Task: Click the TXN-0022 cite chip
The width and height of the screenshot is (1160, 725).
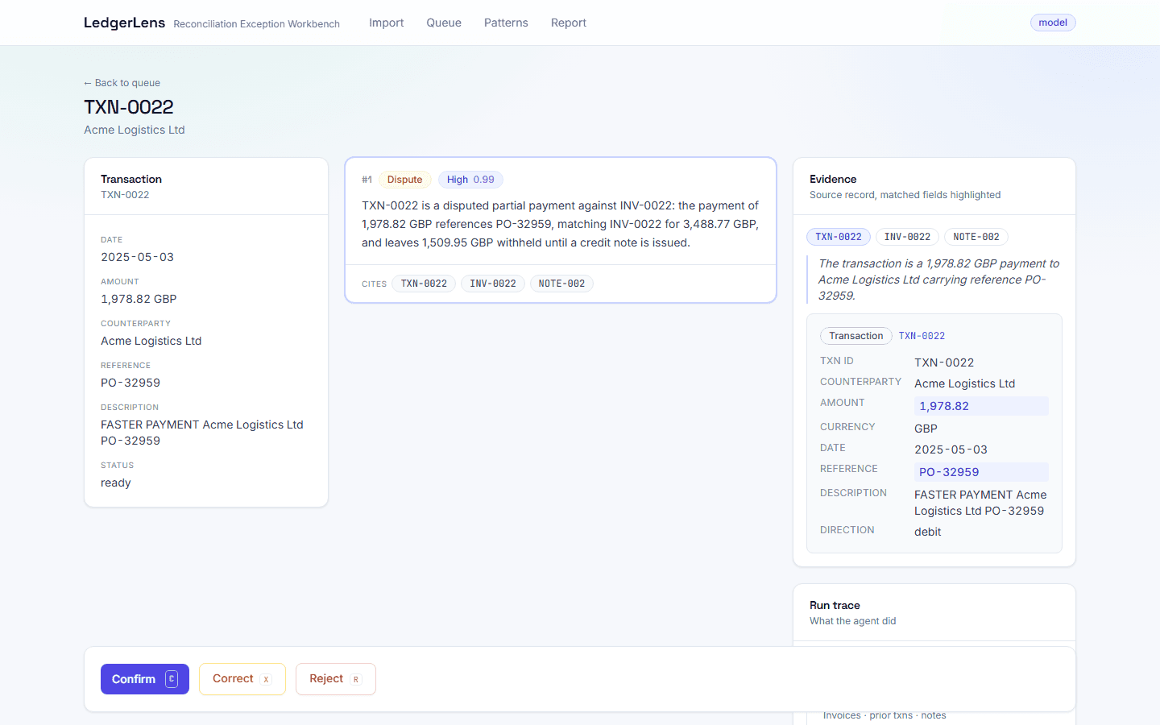Action: [x=424, y=284]
